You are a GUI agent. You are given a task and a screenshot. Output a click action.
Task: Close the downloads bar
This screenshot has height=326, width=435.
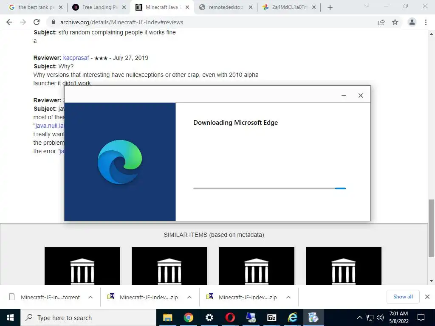pyautogui.click(x=427, y=297)
